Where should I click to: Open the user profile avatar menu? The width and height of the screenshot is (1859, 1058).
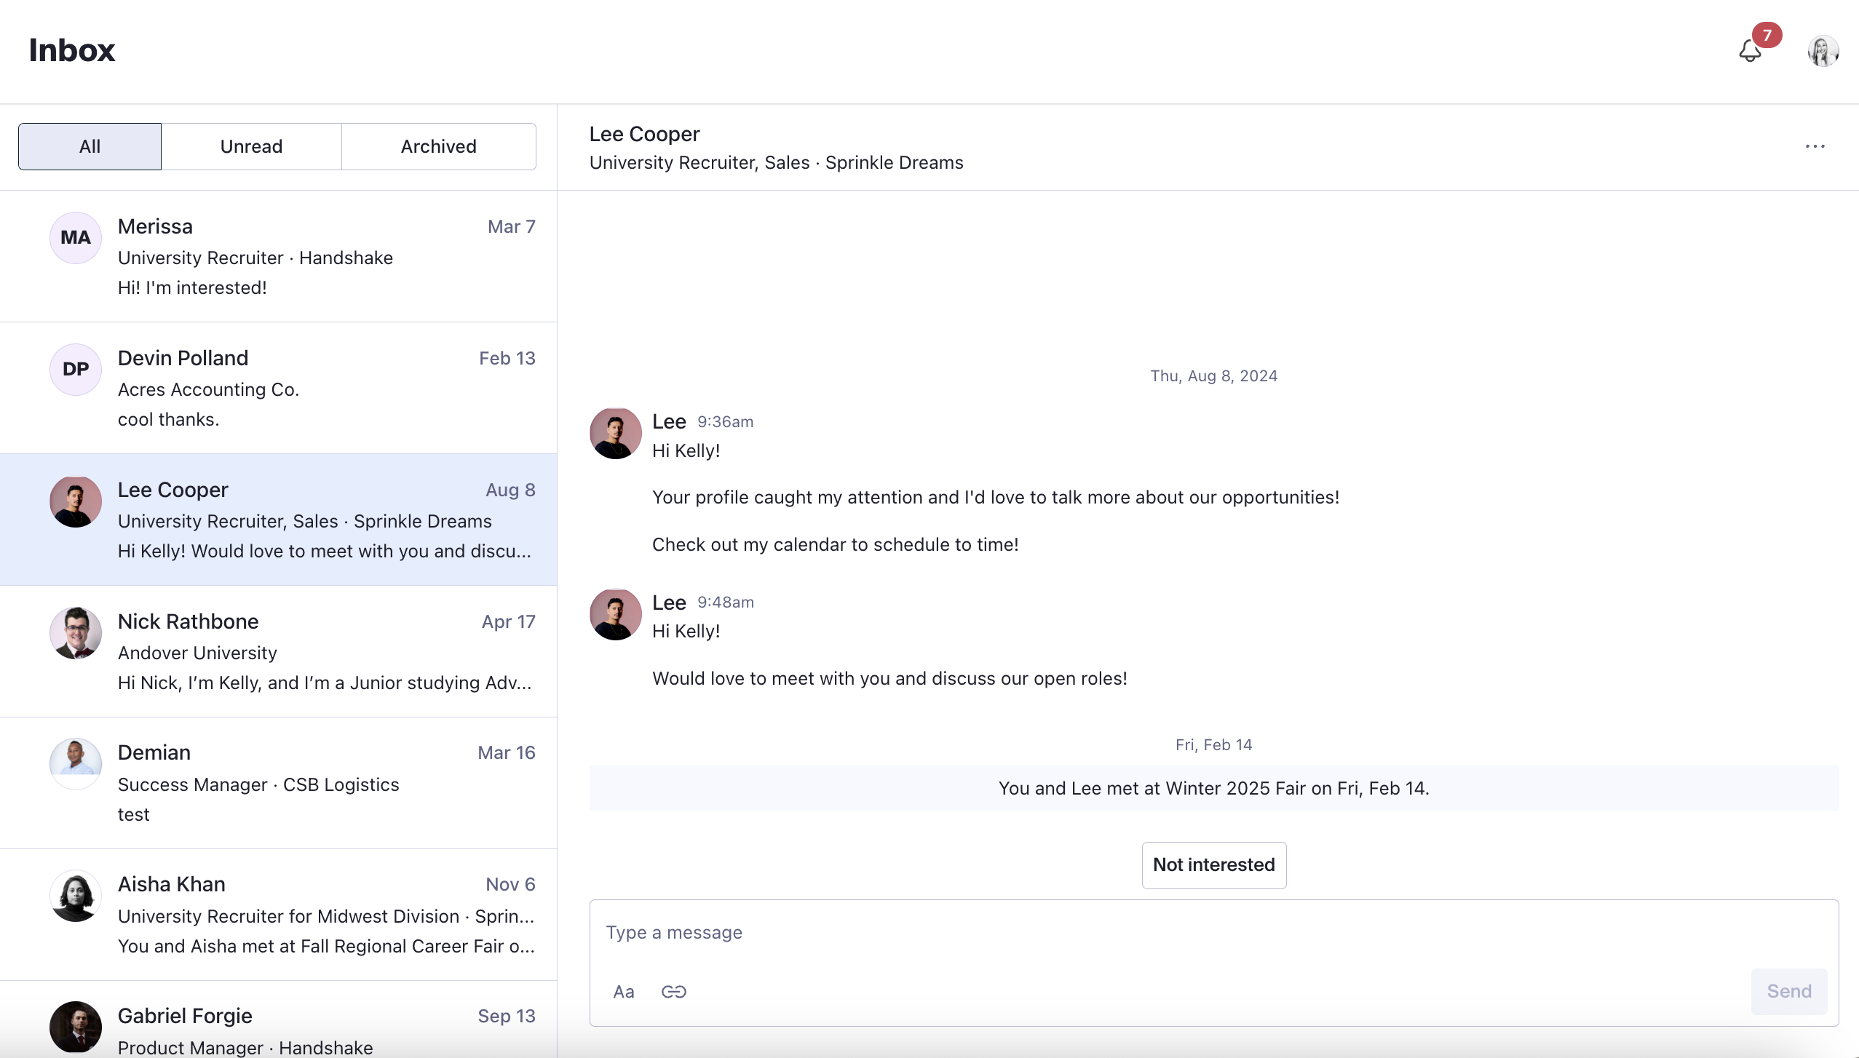pyautogui.click(x=1823, y=51)
